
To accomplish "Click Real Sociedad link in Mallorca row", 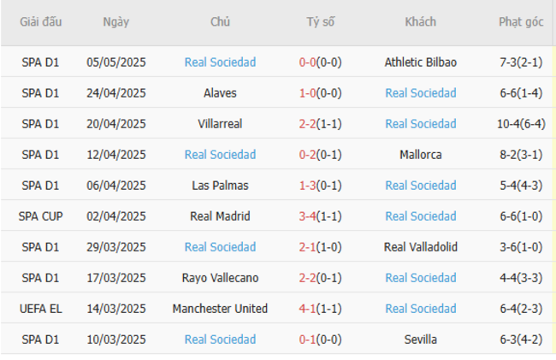I will (220, 155).
